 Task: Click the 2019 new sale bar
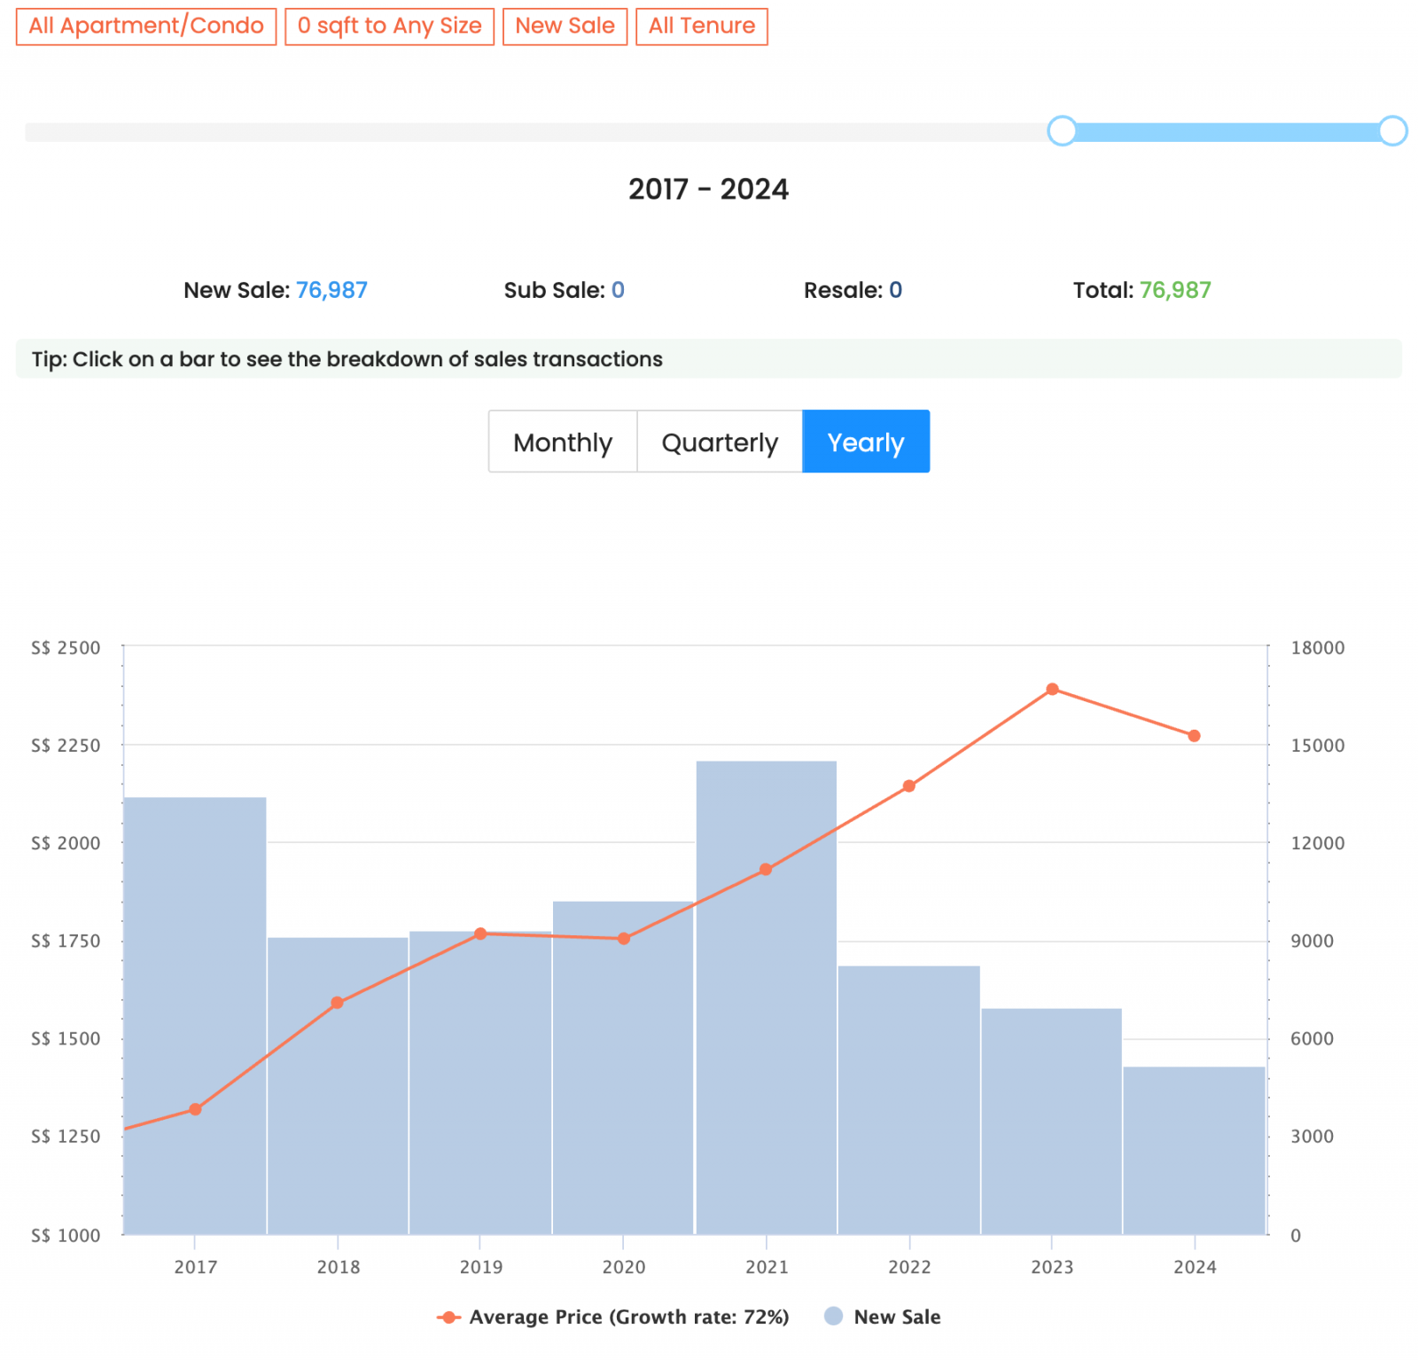coord(480,1083)
